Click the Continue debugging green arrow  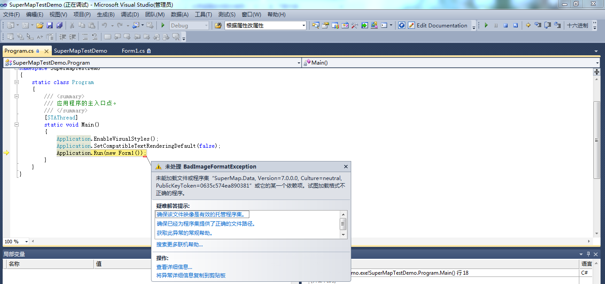[486, 26]
